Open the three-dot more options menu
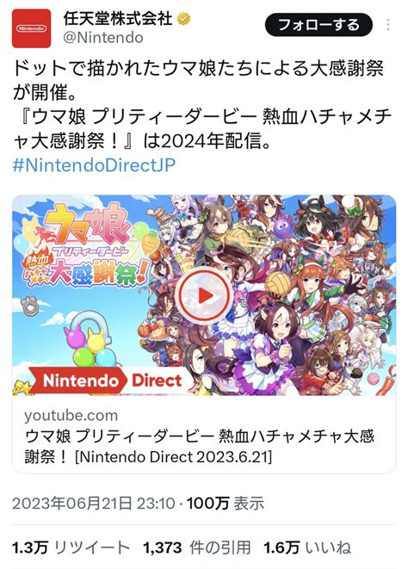 click(388, 24)
